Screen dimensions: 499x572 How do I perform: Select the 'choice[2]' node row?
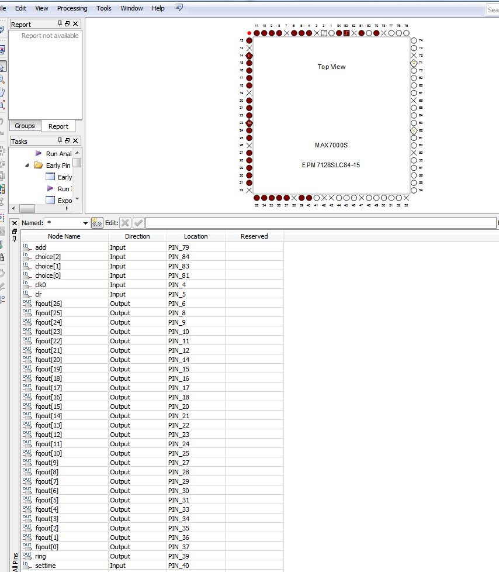pyautogui.click(x=153, y=257)
